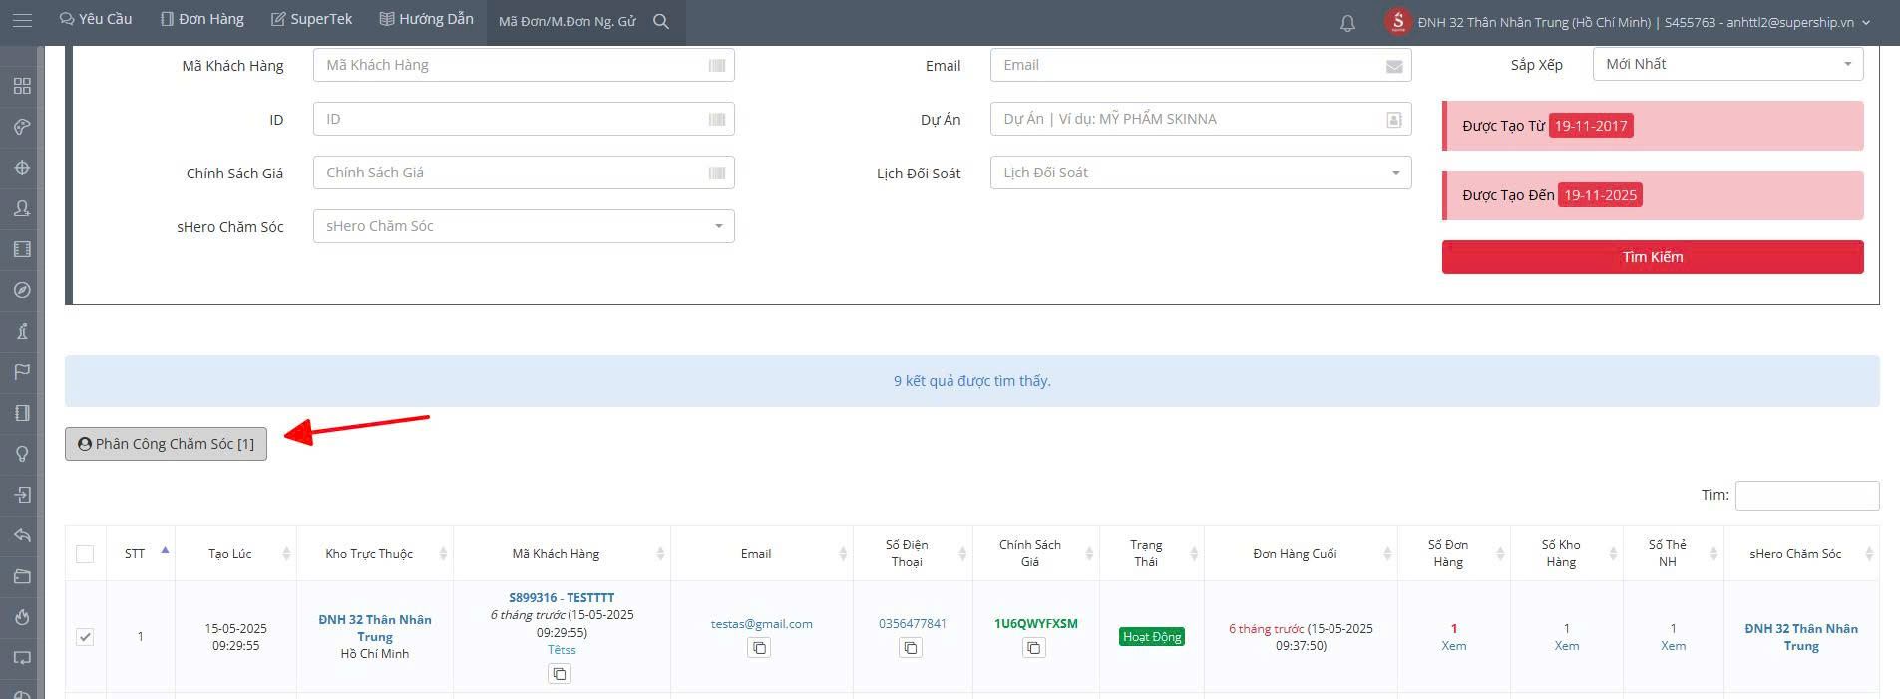Click Xem link under Số Đơn Hàng
1900x699 pixels.
tap(1454, 646)
